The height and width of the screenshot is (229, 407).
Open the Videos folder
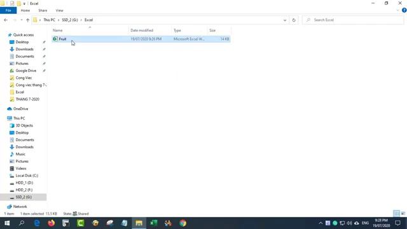(x=21, y=169)
